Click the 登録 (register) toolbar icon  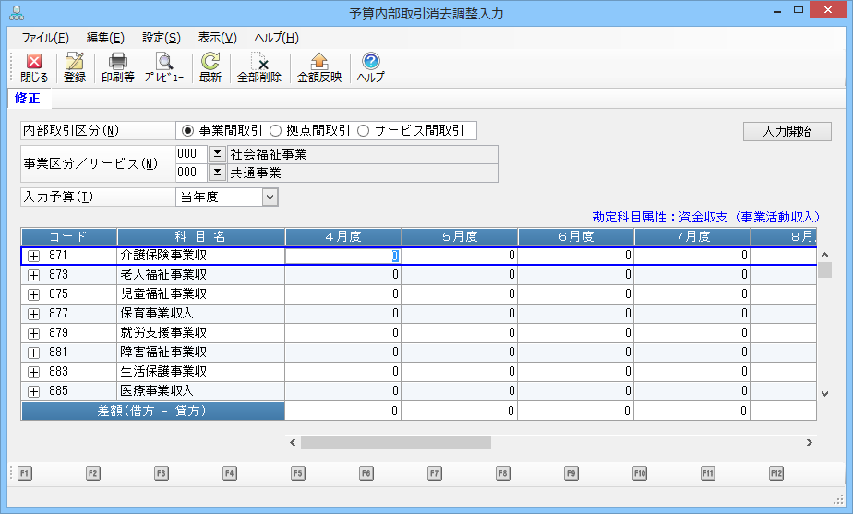pyautogui.click(x=75, y=67)
